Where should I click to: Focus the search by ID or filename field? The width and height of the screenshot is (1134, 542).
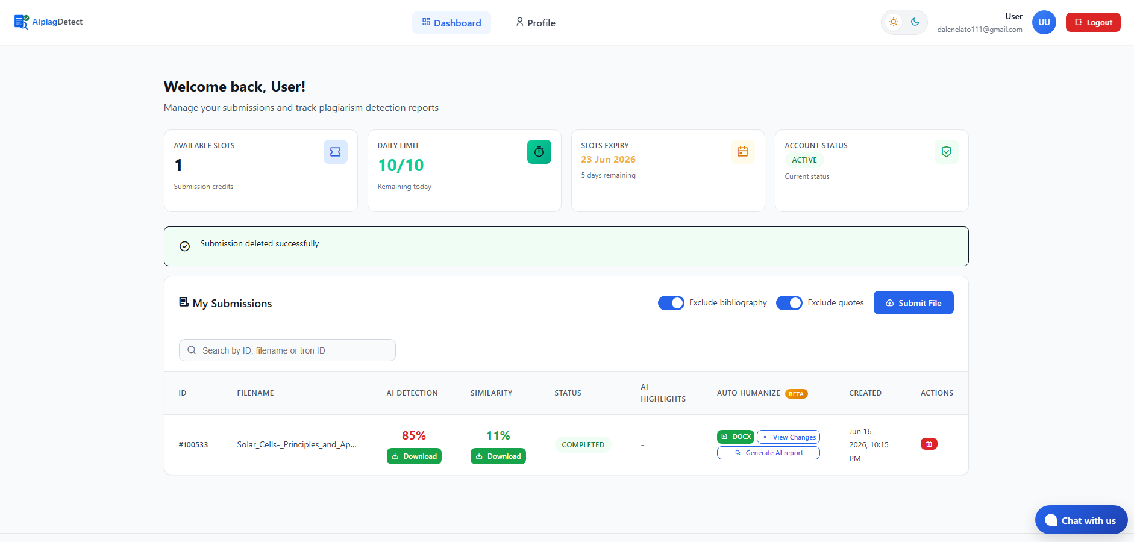point(287,350)
